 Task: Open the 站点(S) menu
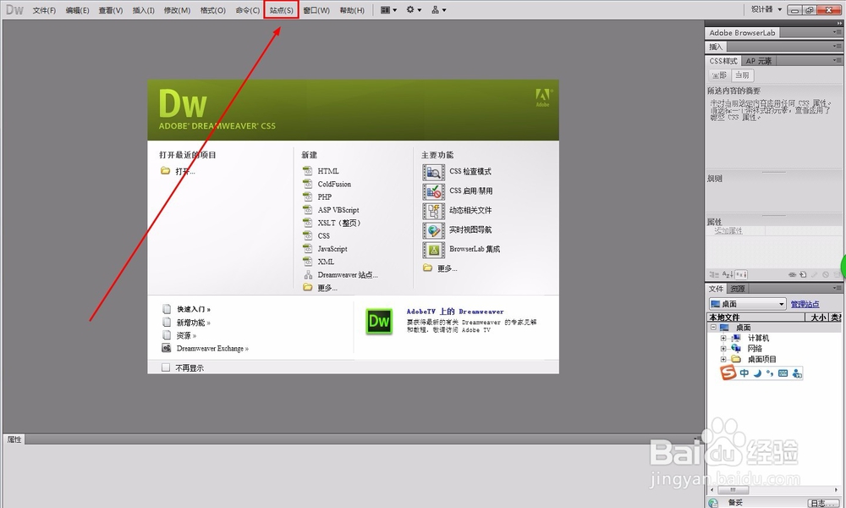pos(281,9)
